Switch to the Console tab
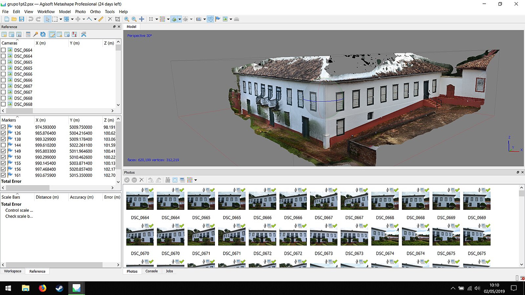Image resolution: width=525 pixels, height=295 pixels. 152,271
